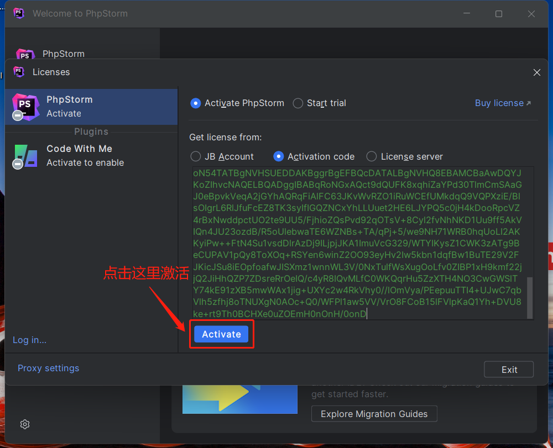Click the 'Licenses' dialog title text

[x=51, y=72]
